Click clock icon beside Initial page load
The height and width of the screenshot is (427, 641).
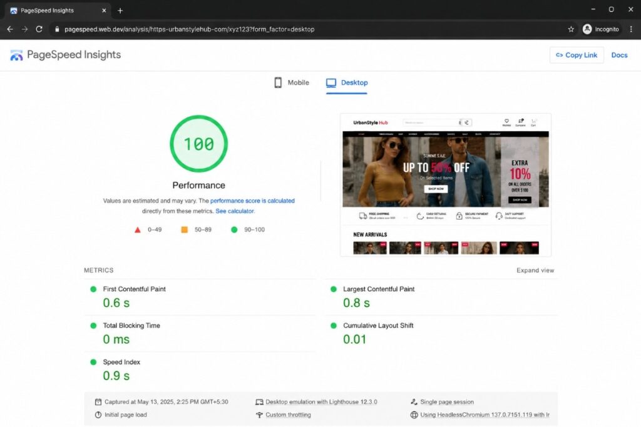click(98, 414)
